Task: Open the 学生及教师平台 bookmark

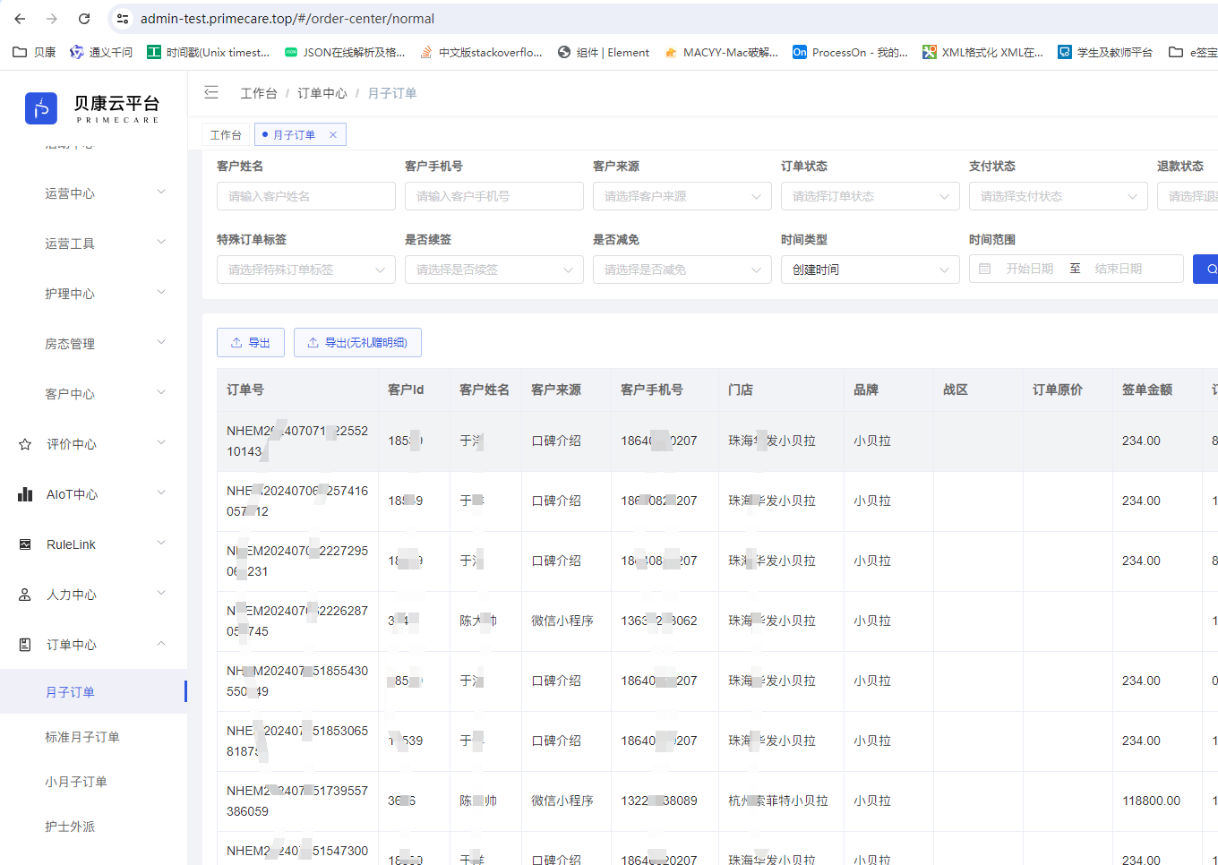Action: [1105, 52]
